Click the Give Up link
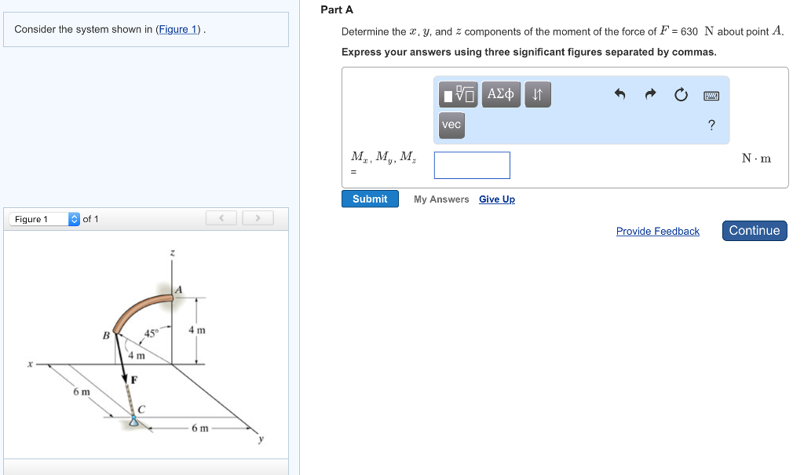 (496, 199)
